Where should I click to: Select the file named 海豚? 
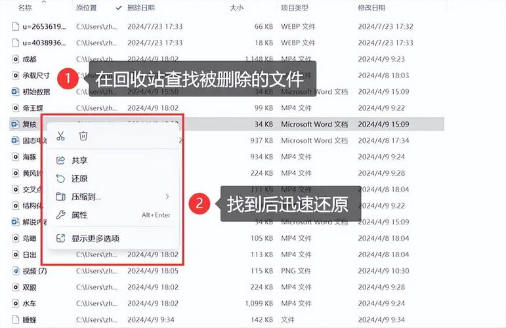click(x=30, y=157)
